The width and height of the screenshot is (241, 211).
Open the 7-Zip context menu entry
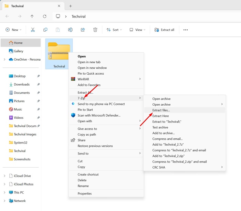(106, 98)
